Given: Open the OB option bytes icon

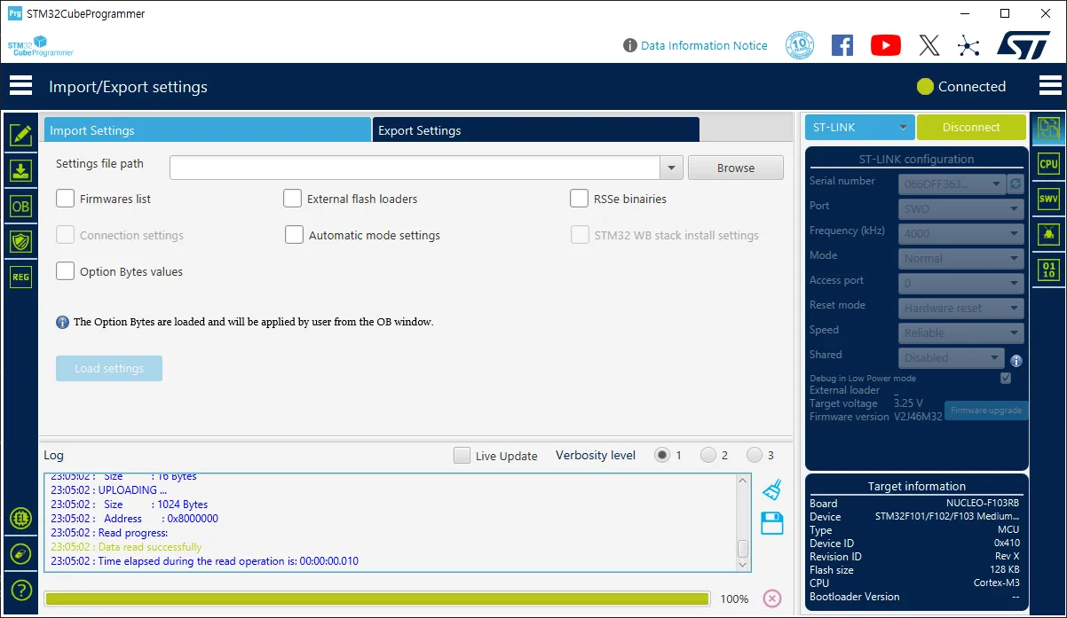Looking at the screenshot, I should [x=20, y=207].
